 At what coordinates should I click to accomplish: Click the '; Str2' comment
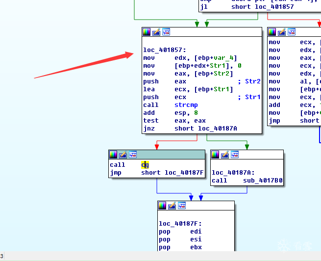(x=249, y=81)
